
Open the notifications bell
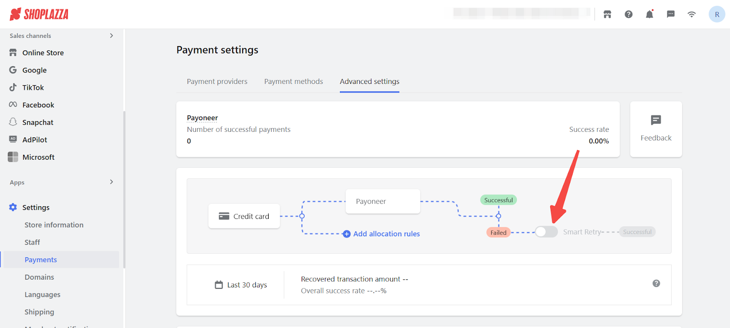pyautogui.click(x=650, y=14)
